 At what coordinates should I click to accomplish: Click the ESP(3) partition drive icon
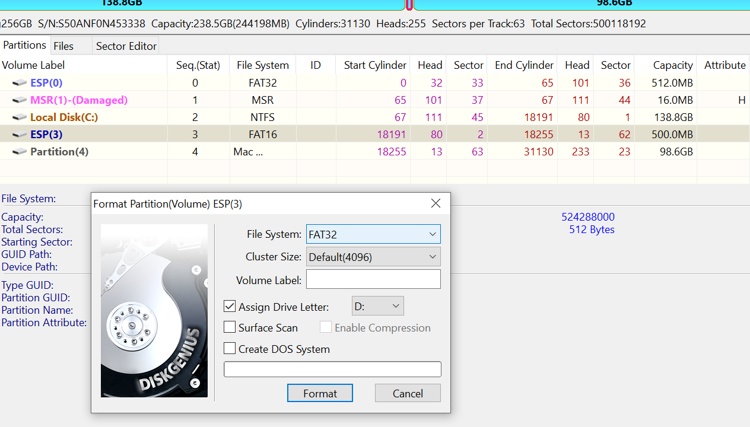click(x=20, y=135)
